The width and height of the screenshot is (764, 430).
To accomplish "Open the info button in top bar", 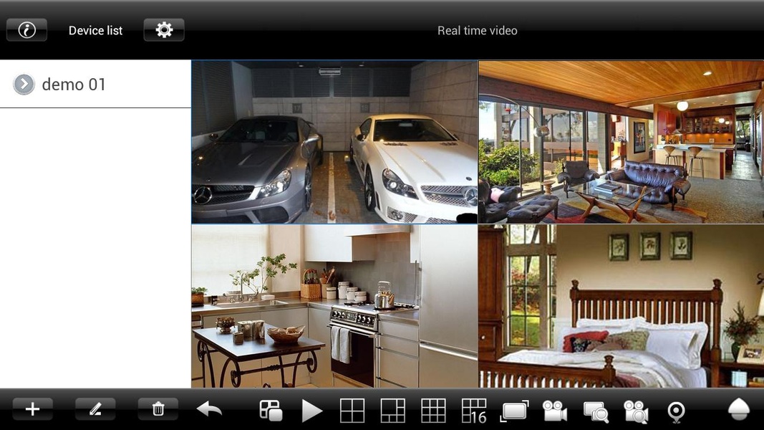I will pyautogui.click(x=26, y=30).
